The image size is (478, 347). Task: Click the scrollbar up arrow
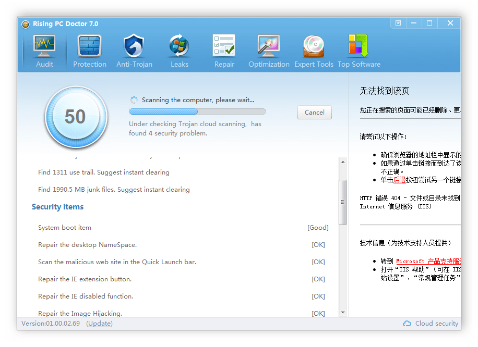pyautogui.click(x=343, y=162)
